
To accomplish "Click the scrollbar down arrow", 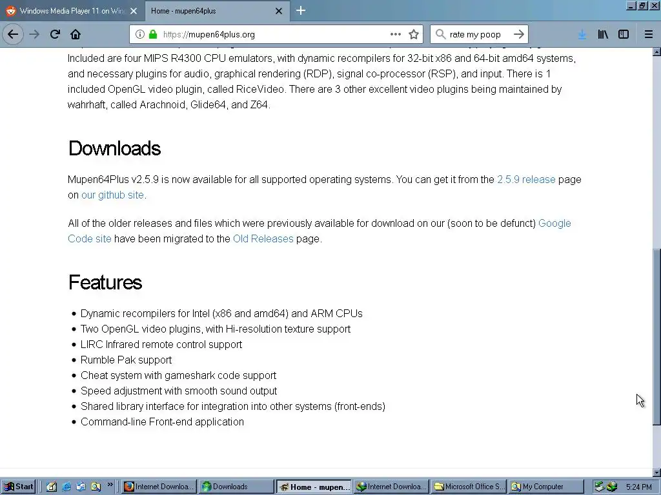I will (656, 472).
